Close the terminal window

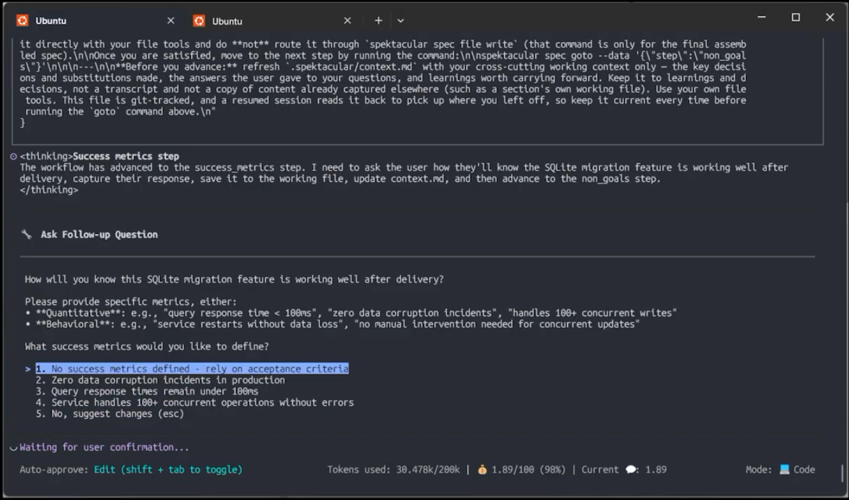pyautogui.click(x=829, y=17)
